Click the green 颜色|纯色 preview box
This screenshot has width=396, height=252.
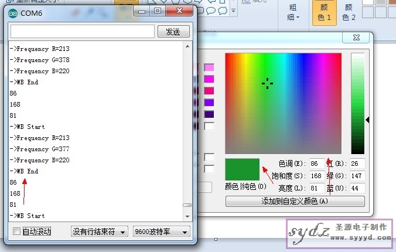pos(242,169)
